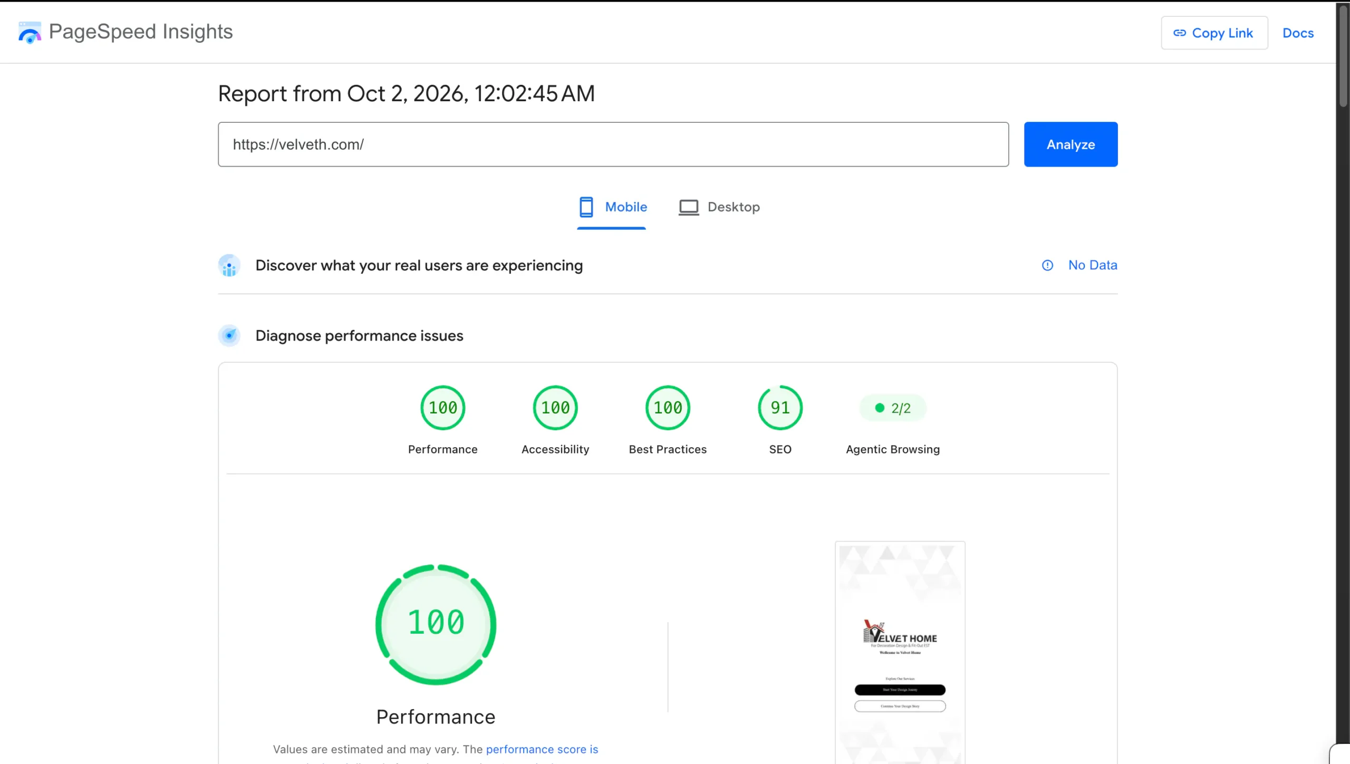1350x764 pixels.
Task: Click the Report from Oct 2, 2026 heading
Action: click(x=406, y=94)
